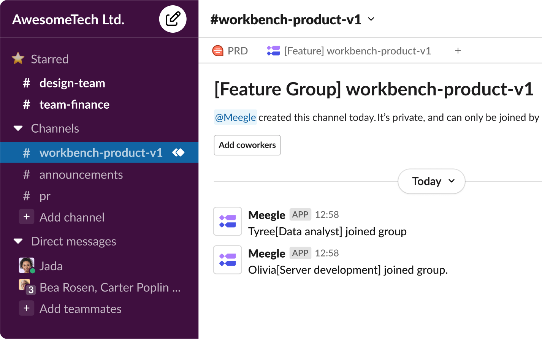The image size is (542, 339).
Task: Click the @Meegle mention link
Action: click(x=235, y=117)
